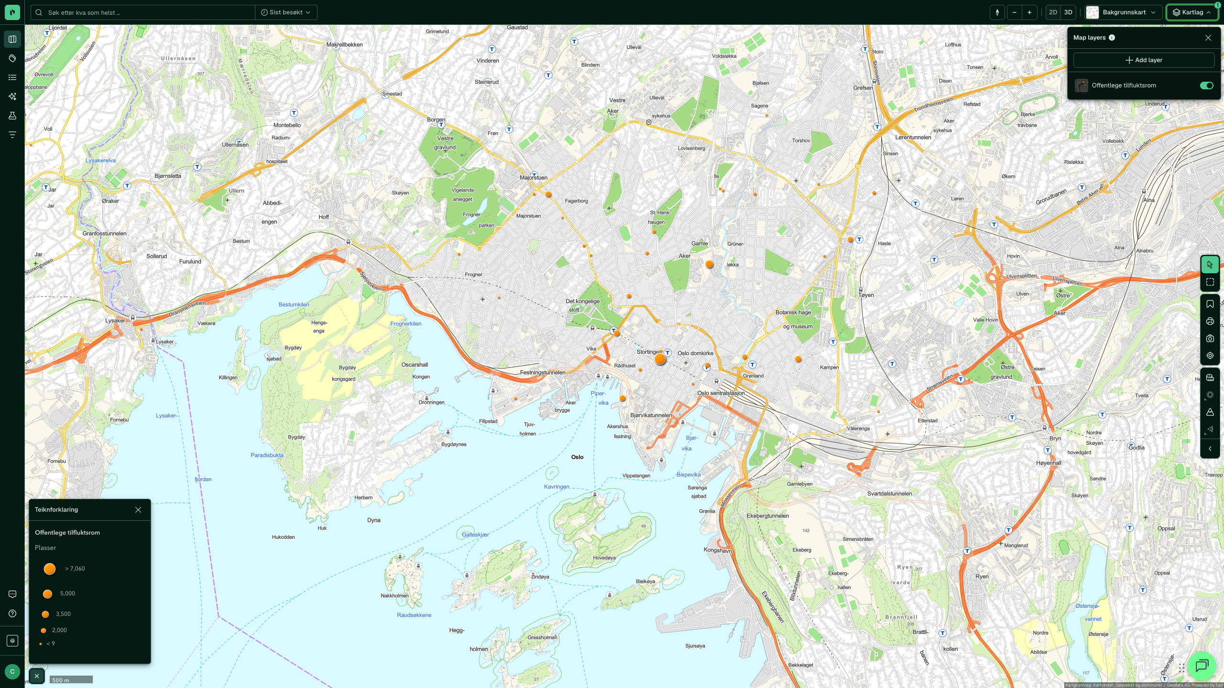Click the 'Frognerkilen' water label
Viewport: 1224px width, 688px height.
[x=406, y=324]
